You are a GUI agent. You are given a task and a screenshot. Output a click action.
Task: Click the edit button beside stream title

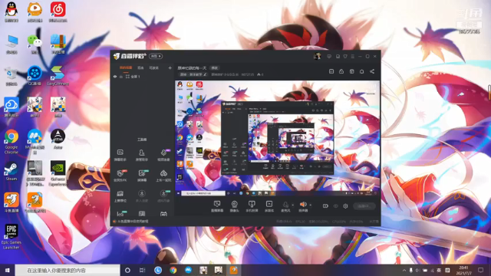pyautogui.click(x=215, y=68)
